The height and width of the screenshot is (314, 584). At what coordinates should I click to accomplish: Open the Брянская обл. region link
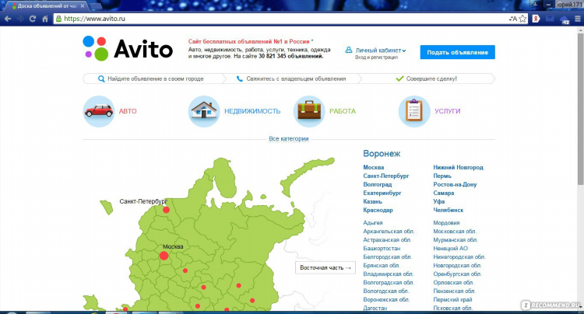[x=382, y=265]
